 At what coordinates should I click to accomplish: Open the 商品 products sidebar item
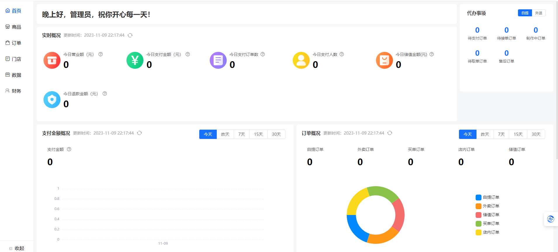coord(13,27)
